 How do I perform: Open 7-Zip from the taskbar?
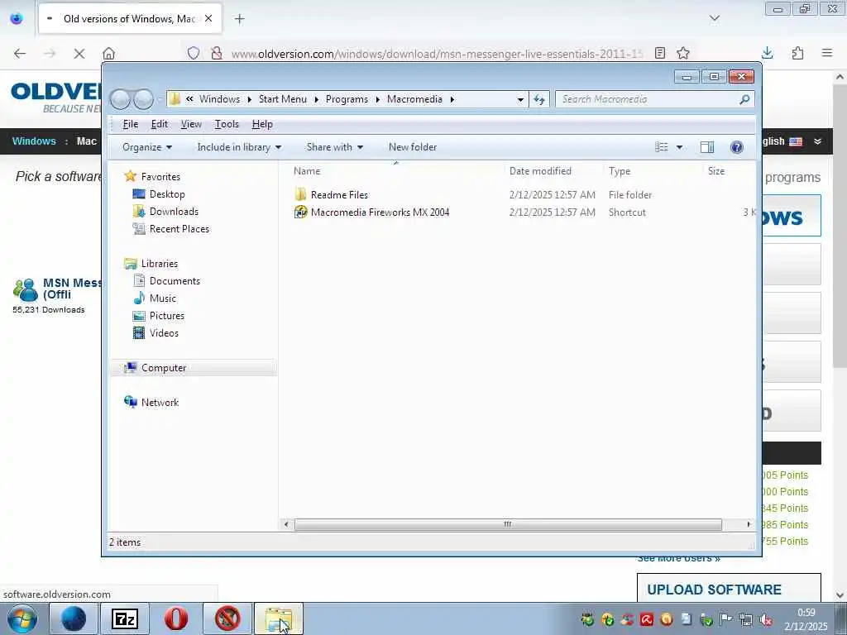pyautogui.click(x=125, y=618)
